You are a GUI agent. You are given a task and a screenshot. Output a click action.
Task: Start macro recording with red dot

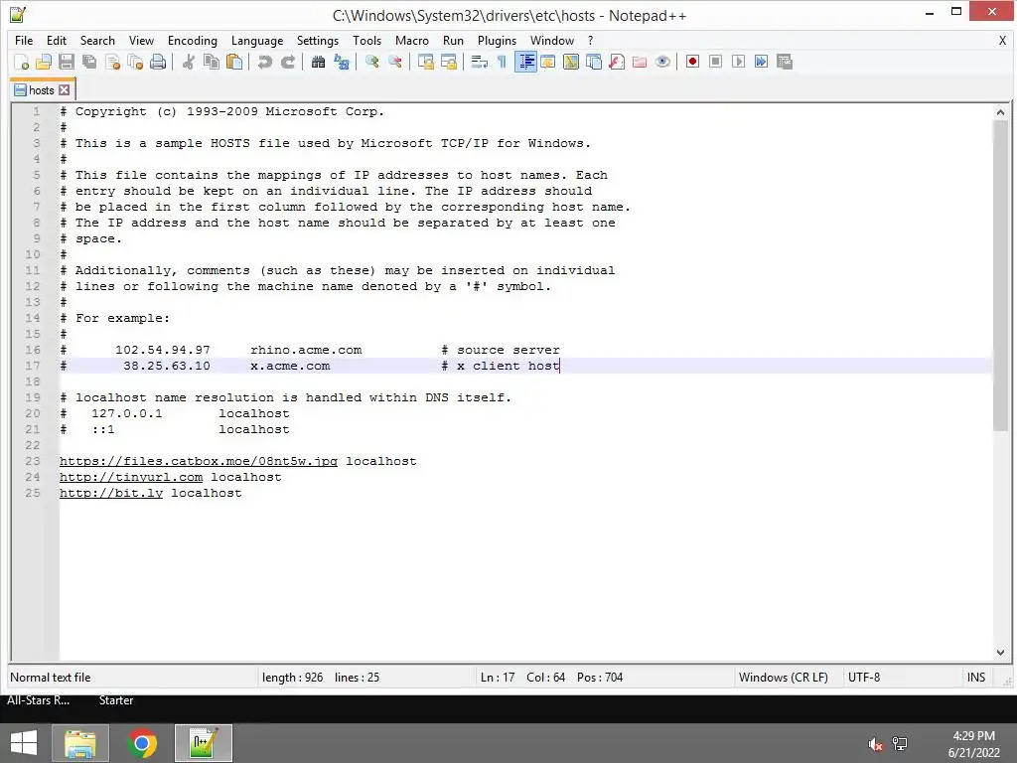692,62
